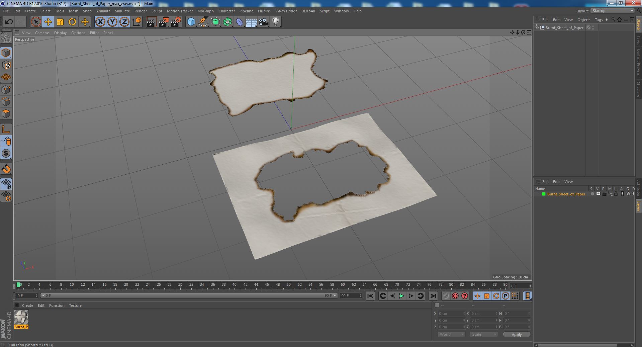This screenshot has width=642, height=347.
Task: Open the Spline Pen tool
Action: click(x=203, y=22)
